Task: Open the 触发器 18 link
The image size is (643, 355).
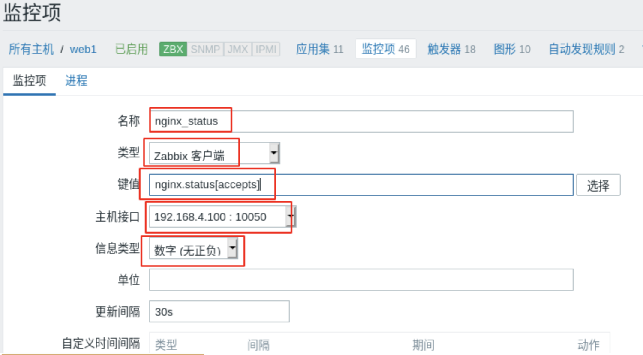Action: click(x=451, y=49)
